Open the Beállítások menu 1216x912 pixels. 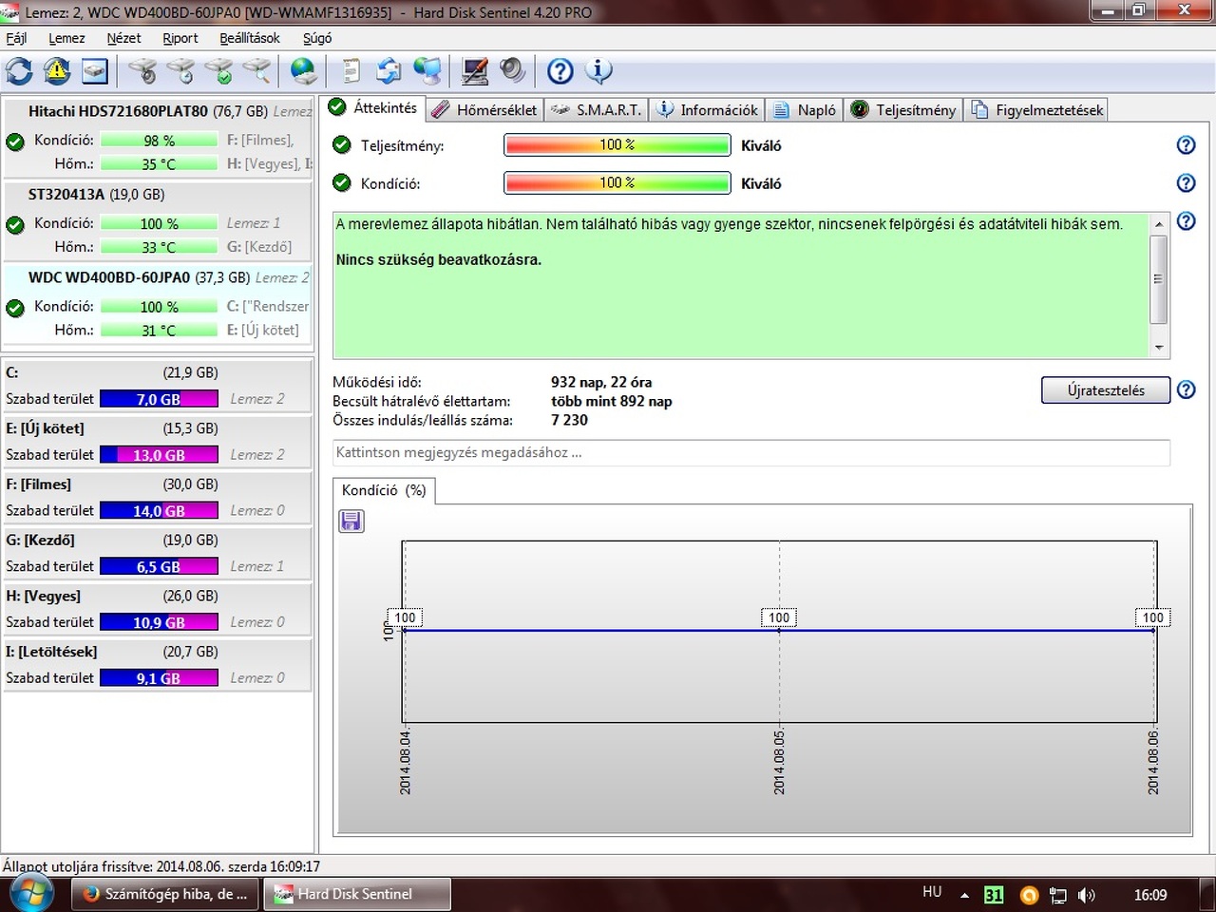click(250, 38)
